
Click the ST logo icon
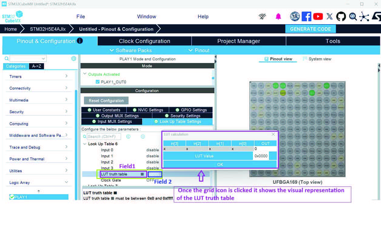376,17
